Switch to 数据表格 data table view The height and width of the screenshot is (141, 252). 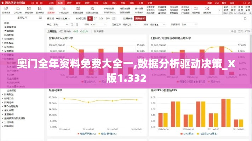128,19
